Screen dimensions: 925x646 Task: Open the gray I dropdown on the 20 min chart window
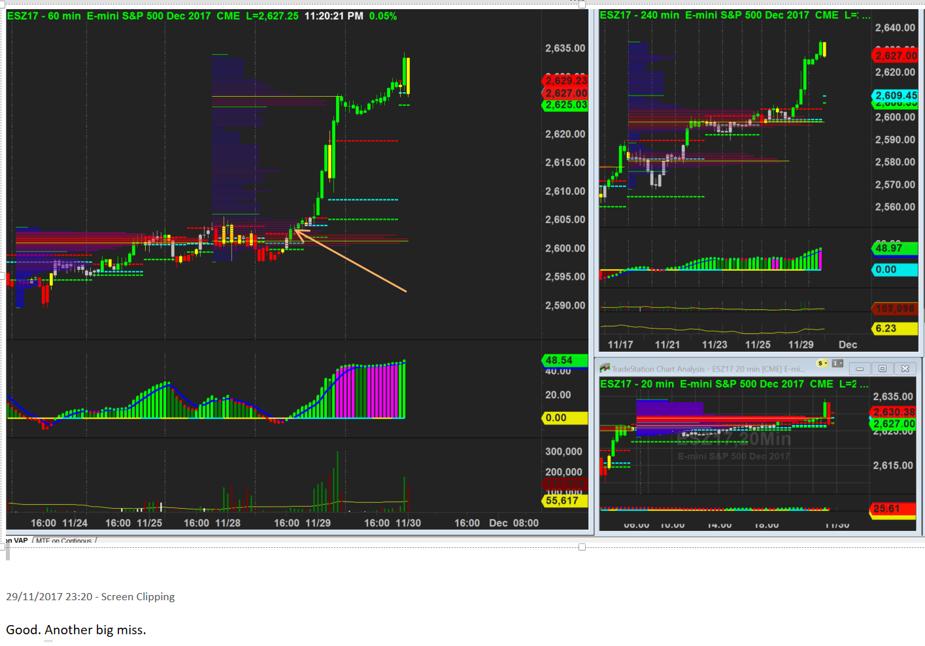(x=837, y=364)
